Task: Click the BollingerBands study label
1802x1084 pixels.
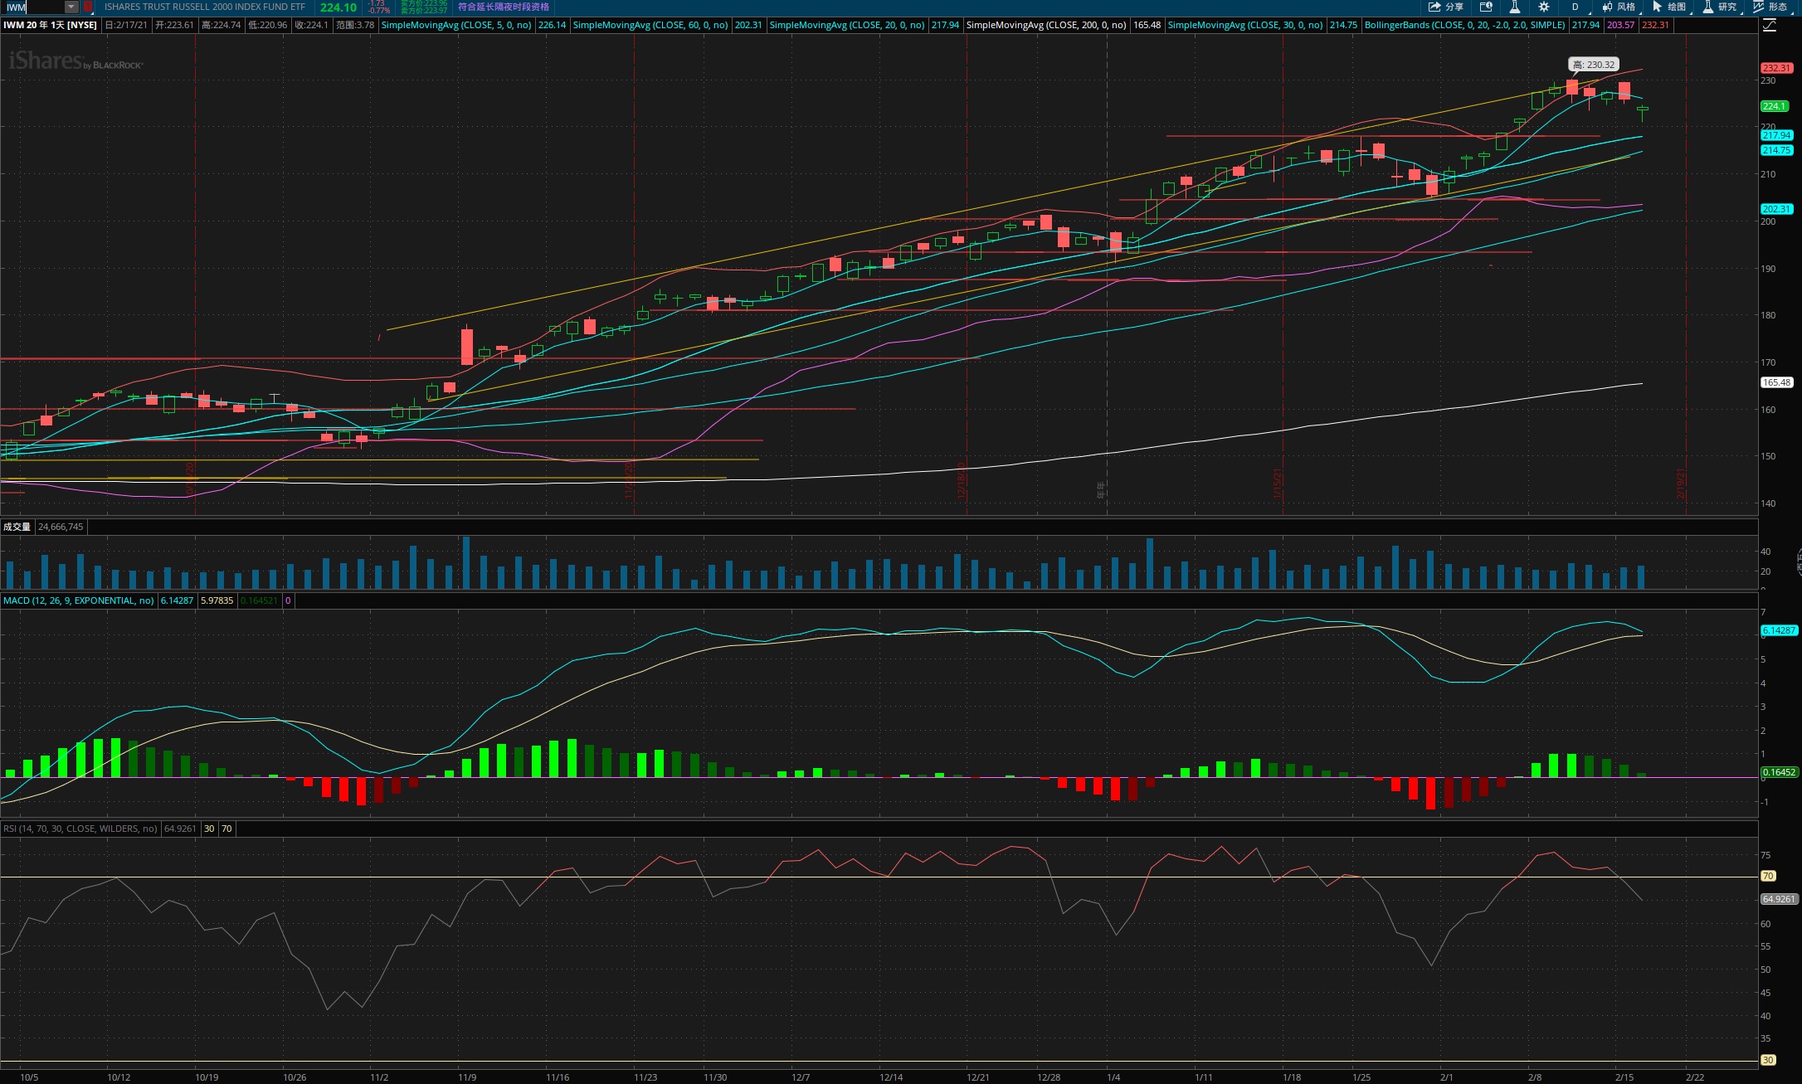Action: (x=1464, y=25)
